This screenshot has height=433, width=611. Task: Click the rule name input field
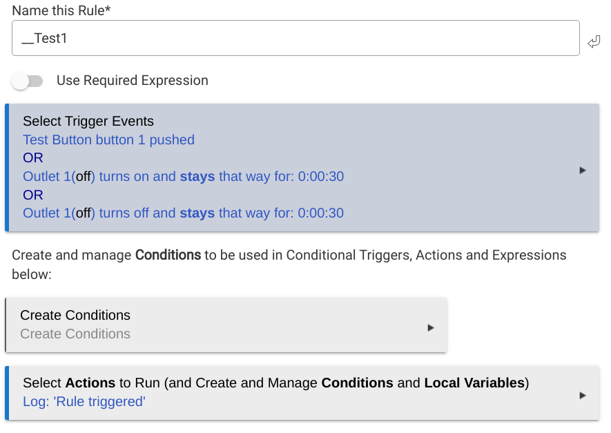[295, 38]
